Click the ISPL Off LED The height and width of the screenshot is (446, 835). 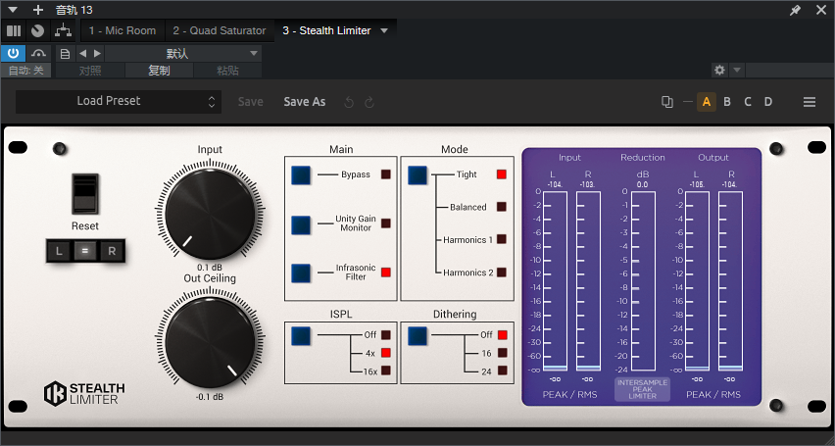(386, 334)
